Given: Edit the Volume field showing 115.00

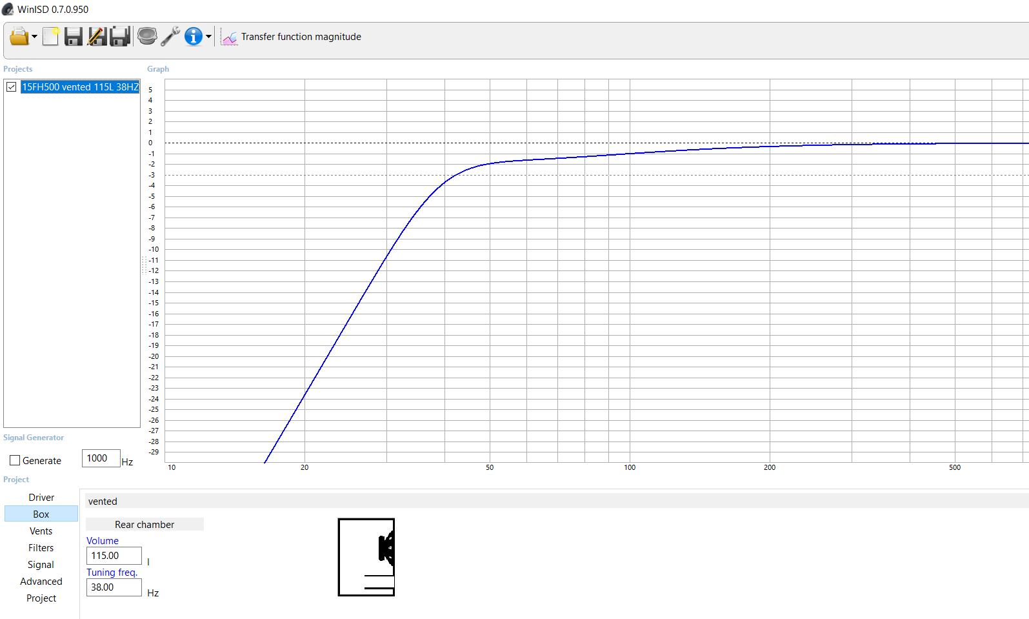Looking at the screenshot, I should [x=114, y=556].
